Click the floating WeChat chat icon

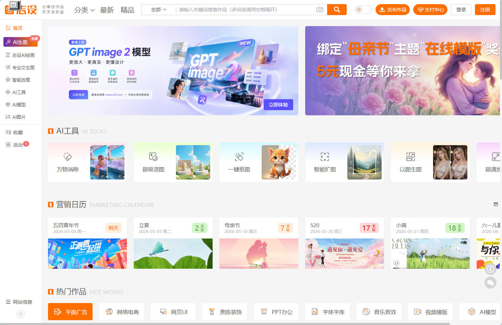pos(490,282)
